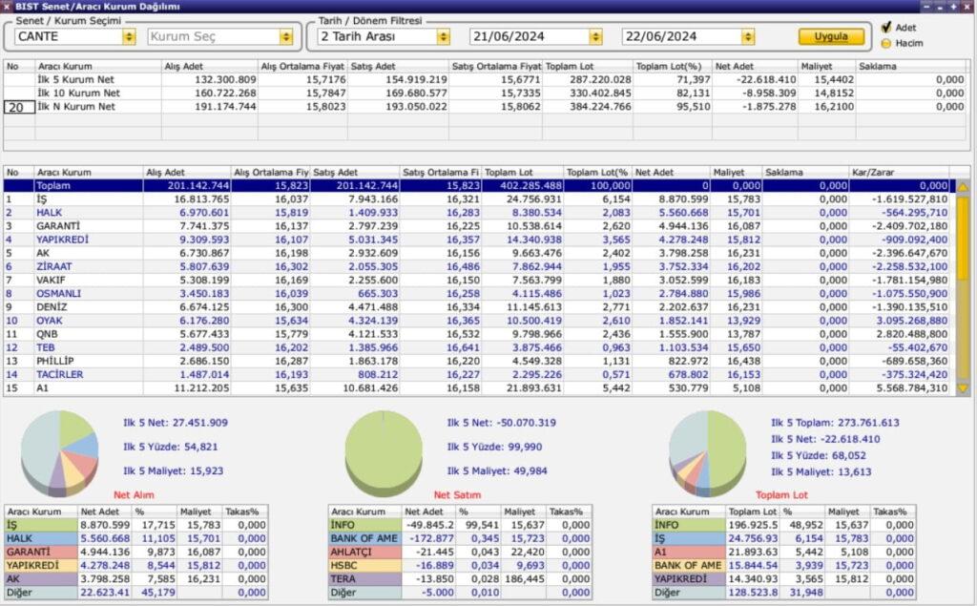Open the 21/06/2024 start date selector
The width and height of the screenshot is (977, 606).
(x=536, y=37)
